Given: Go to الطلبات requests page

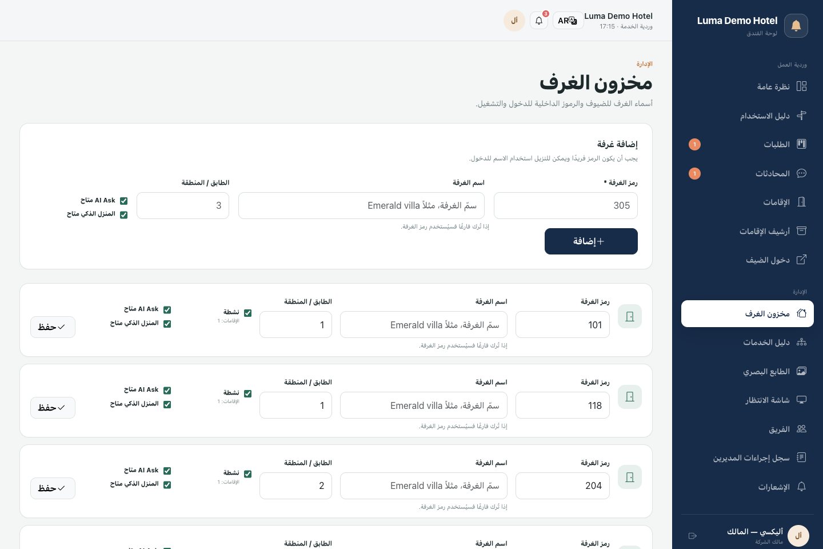Looking at the screenshot, I should (748, 144).
